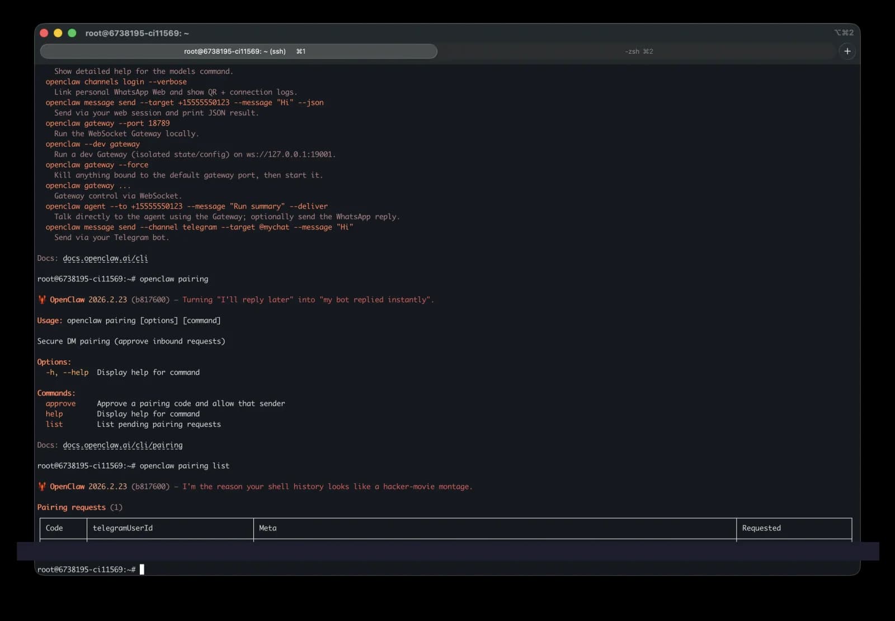Click the 'list' command in Commands section
This screenshot has height=621, width=895.
pyautogui.click(x=54, y=425)
